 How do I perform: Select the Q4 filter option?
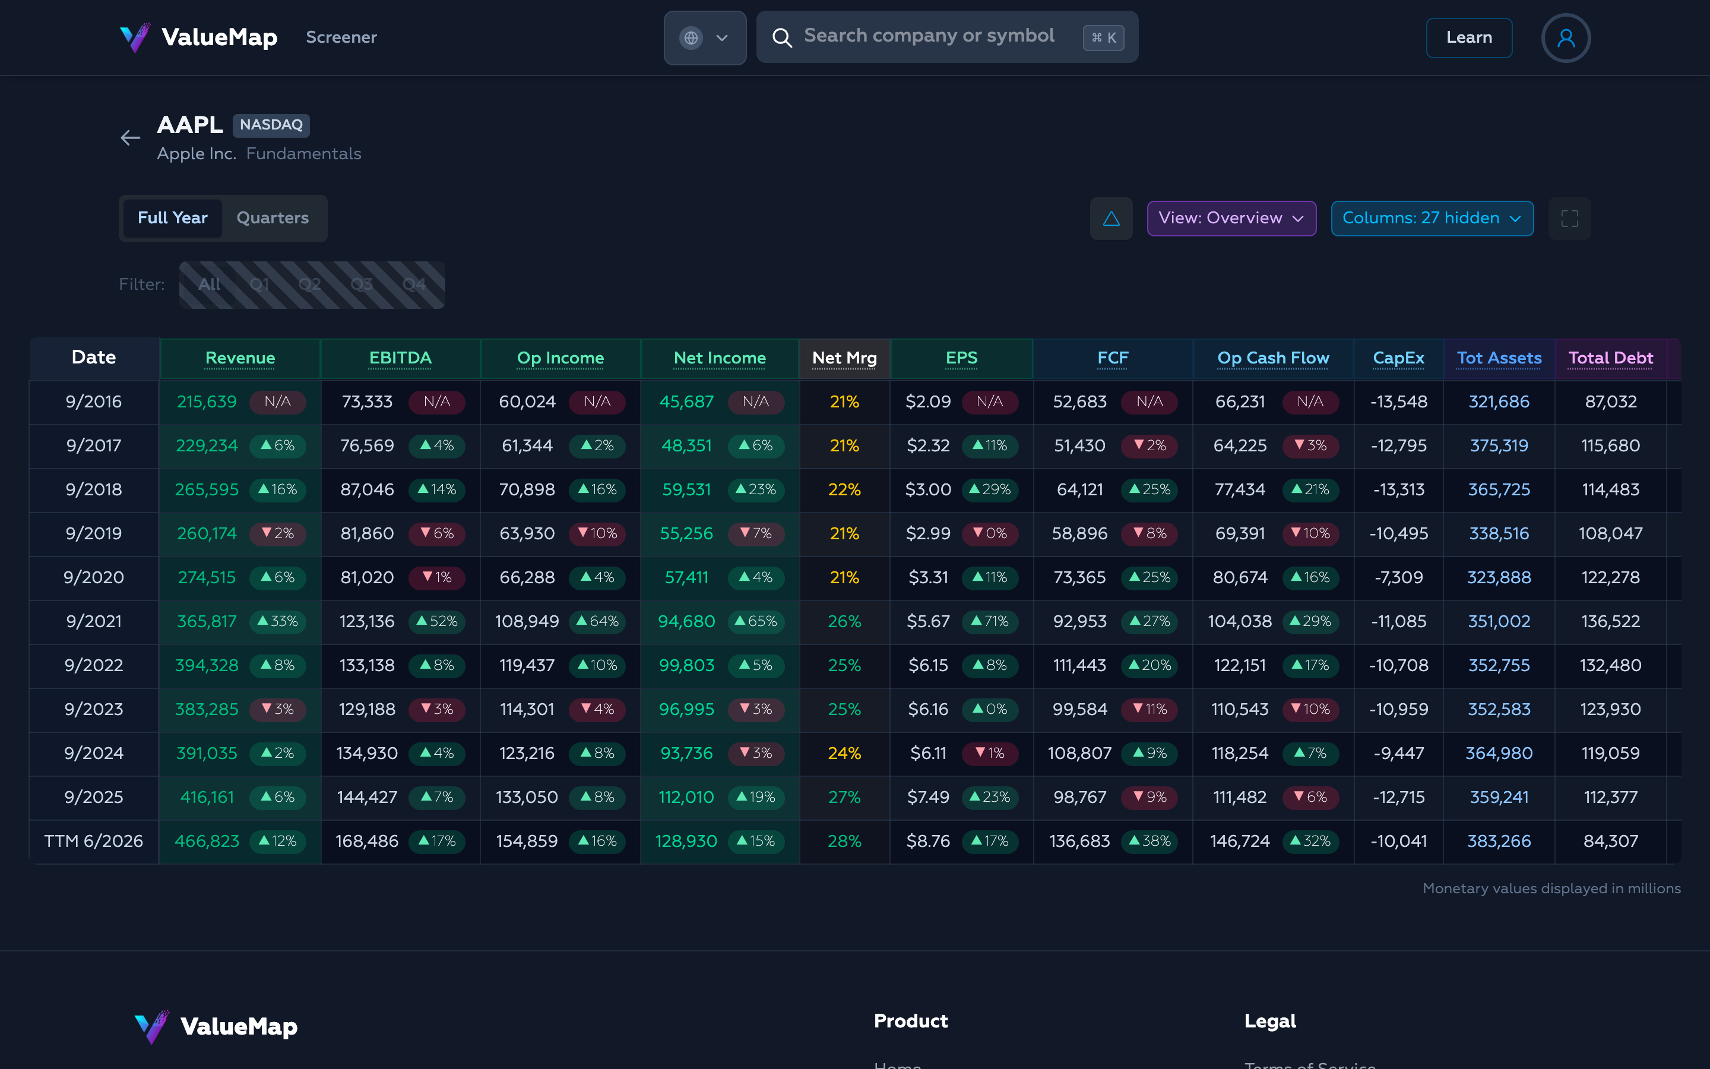click(414, 285)
